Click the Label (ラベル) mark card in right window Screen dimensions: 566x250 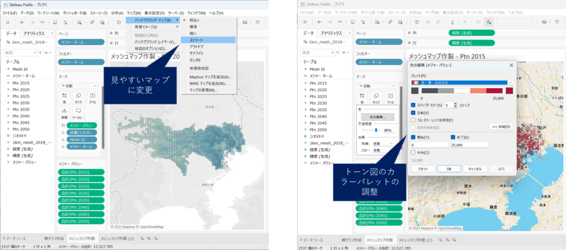click(x=390, y=98)
